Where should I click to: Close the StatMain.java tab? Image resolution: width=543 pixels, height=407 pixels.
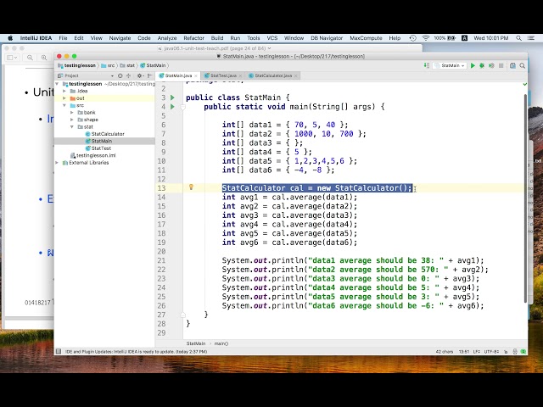[x=196, y=75]
